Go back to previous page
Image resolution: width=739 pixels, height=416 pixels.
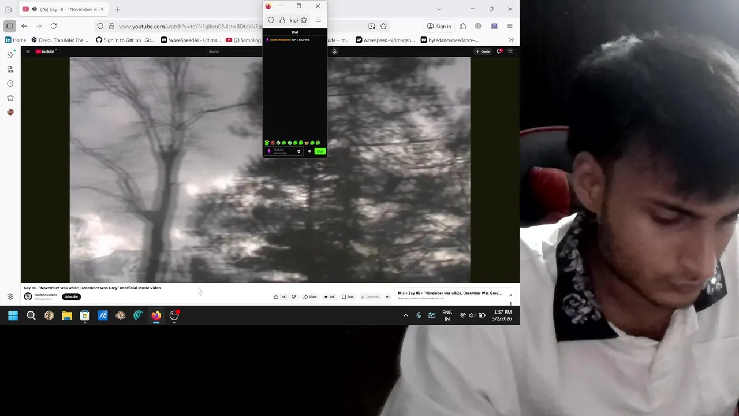click(24, 26)
